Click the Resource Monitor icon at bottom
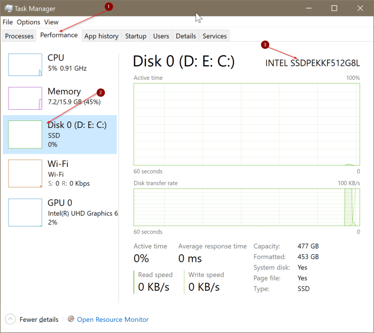The width and height of the screenshot is (374, 333). click(71, 319)
